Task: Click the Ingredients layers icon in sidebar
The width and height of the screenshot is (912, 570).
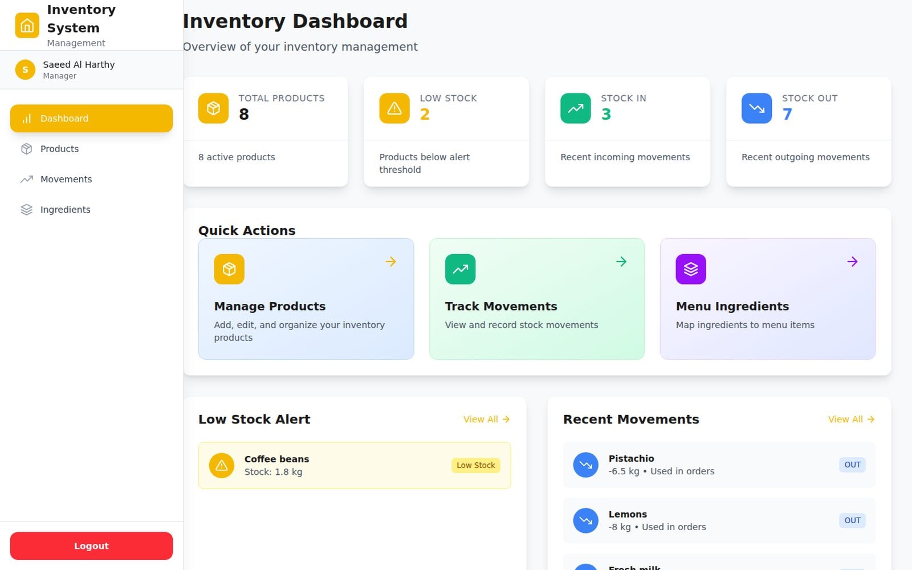Action: pos(27,210)
